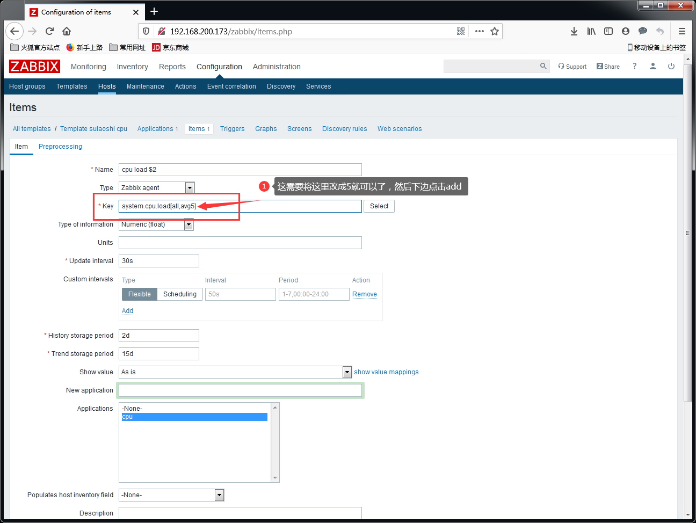Open the Firefox account icon
The image size is (696, 523).
point(626,31)
